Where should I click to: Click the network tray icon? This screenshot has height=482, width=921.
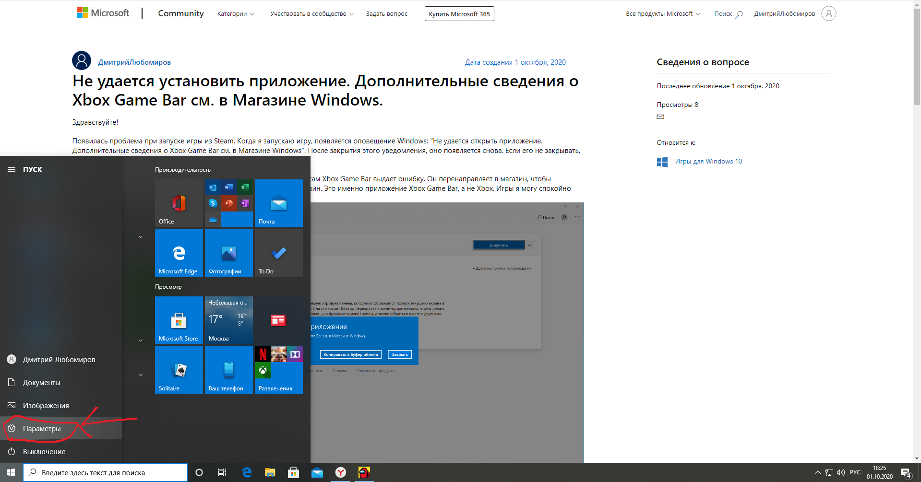pos(829,472)
